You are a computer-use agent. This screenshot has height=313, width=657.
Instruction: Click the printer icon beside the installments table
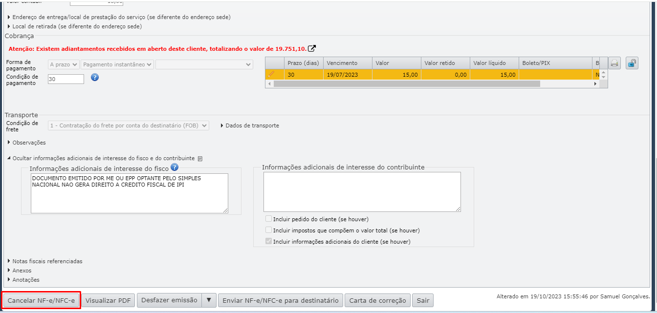coord(614,63)
